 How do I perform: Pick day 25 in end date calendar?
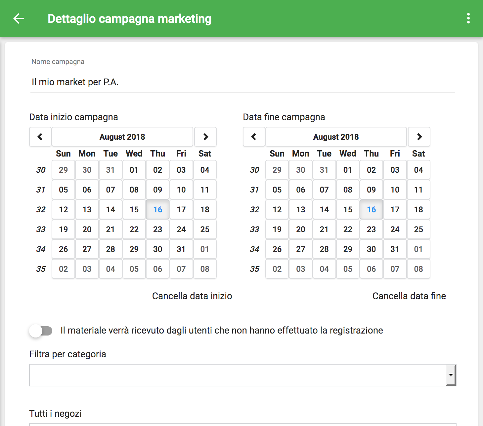coord(418,229)
